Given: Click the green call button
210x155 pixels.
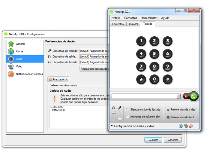Looking at the screenshot, I should (x=193, y=96).
